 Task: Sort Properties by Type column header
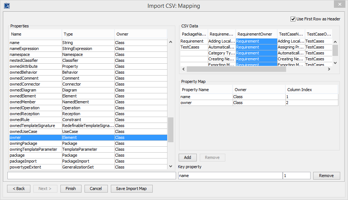[88, 34]
